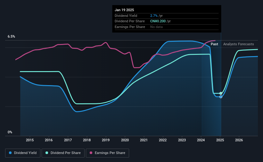Toggle the Earnings Per Share legend button
This screenshot has height=162, width=263.
click(x=107, y=153)
